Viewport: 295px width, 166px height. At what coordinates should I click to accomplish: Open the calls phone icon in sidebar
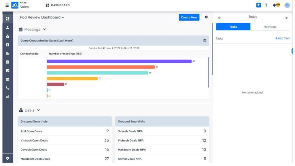pos(7,88)
